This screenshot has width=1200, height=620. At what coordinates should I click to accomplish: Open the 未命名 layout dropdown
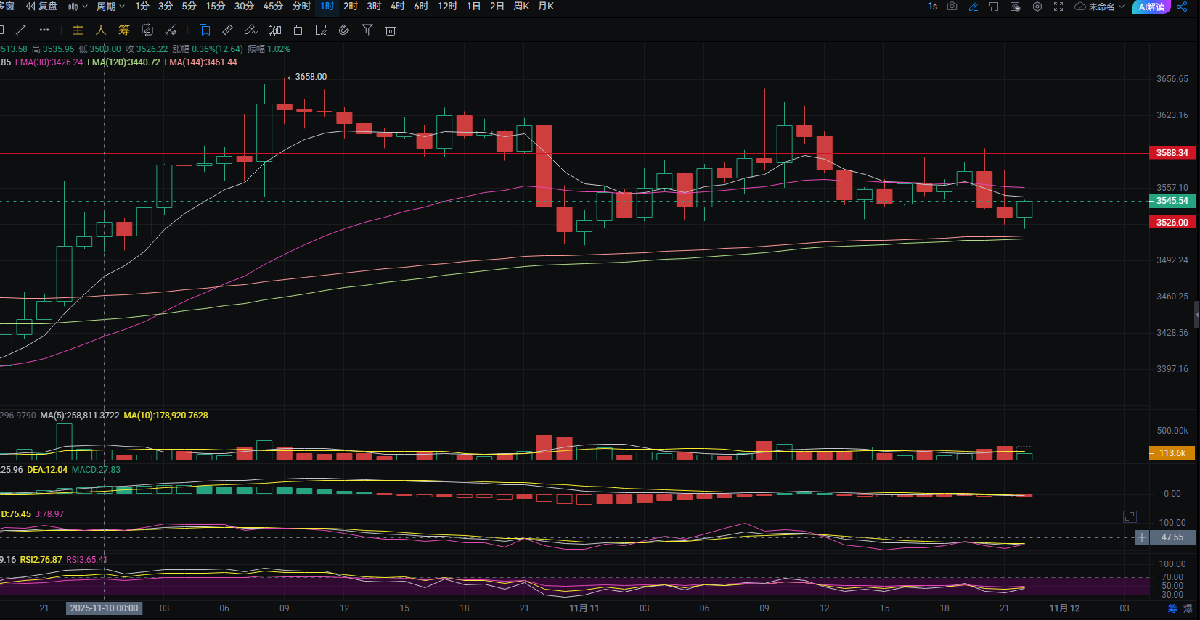point(1100,7)
